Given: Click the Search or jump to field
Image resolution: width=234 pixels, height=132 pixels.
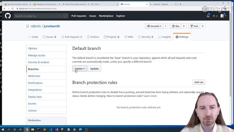Looking at the screenshot, I should (x=41, y=16).
